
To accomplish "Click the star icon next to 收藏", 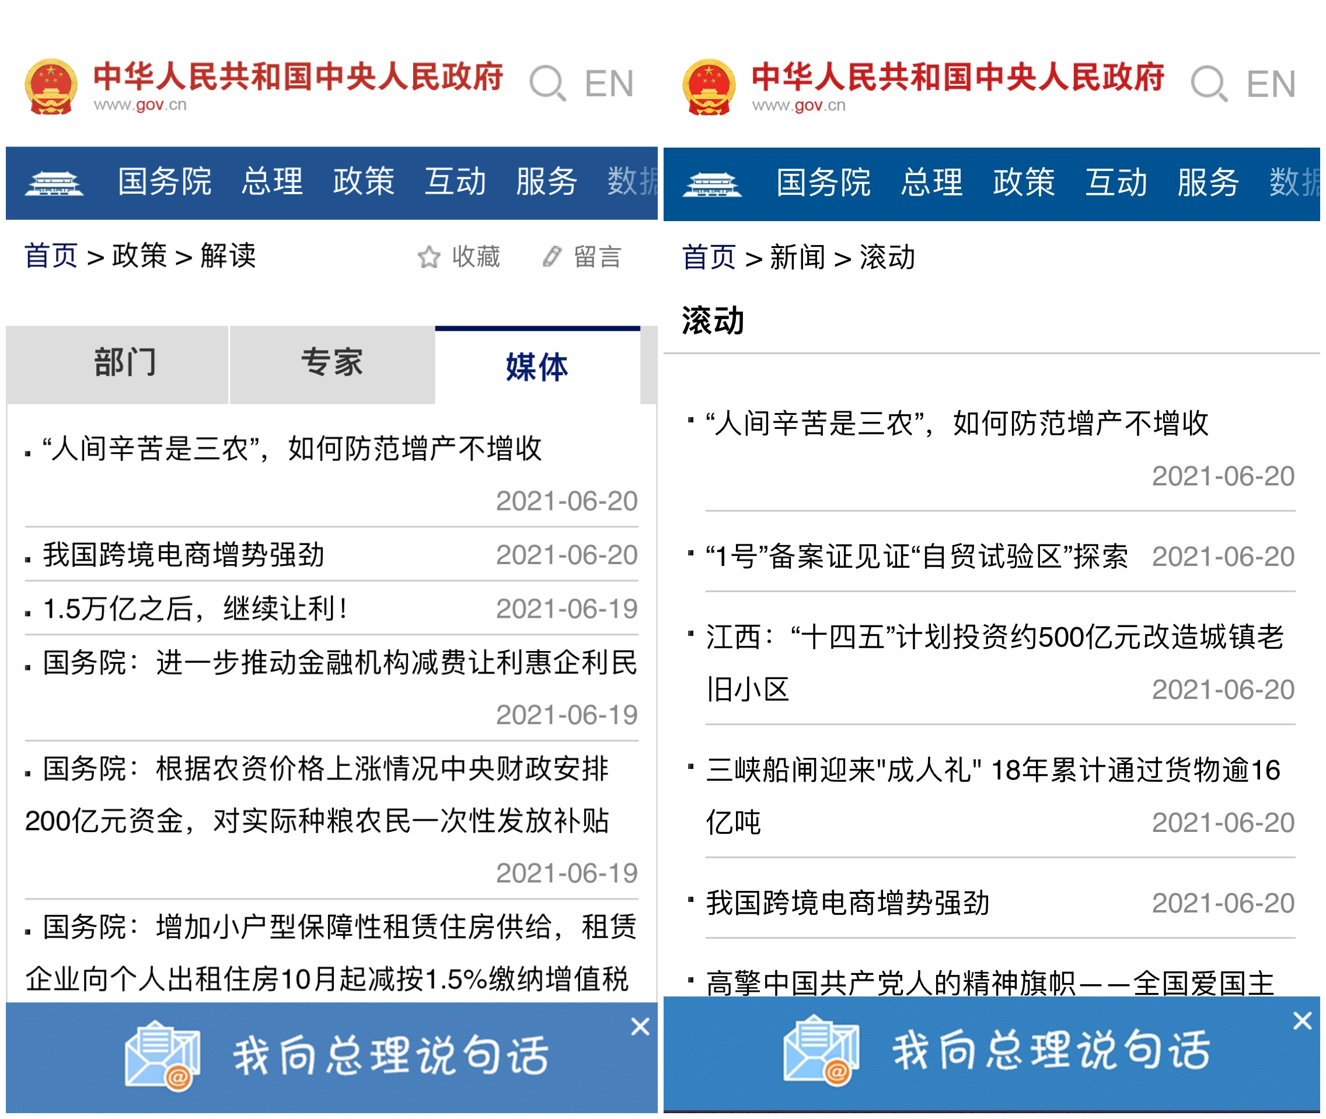I will (x=428, y=257).
